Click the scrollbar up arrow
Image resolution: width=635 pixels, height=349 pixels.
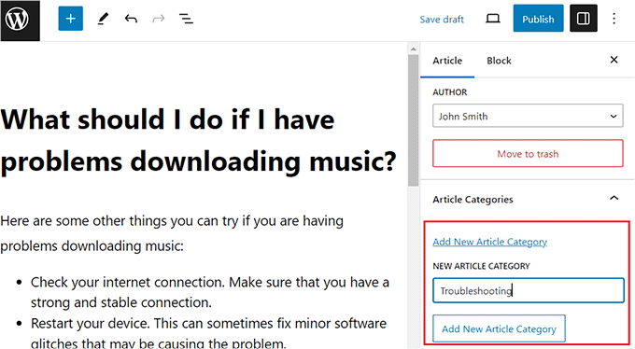coord(413,49)
